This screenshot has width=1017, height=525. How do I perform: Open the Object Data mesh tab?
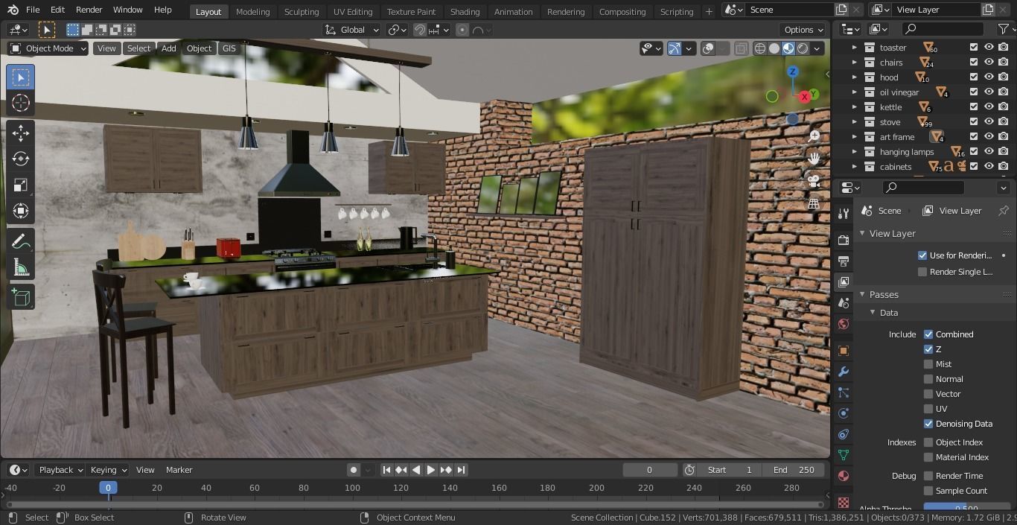point(844,455)
